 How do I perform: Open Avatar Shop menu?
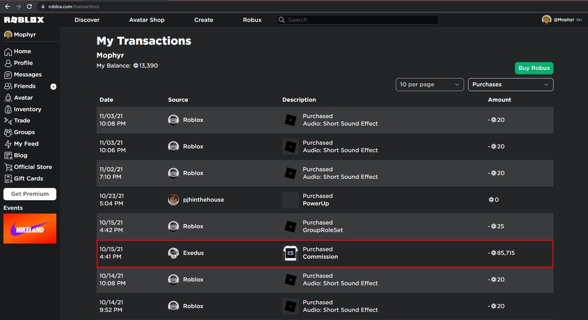147,20
